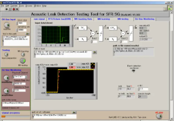Click the results path & file name box
Viewport: 174px width, 121px height.
(x=134, y=52)
